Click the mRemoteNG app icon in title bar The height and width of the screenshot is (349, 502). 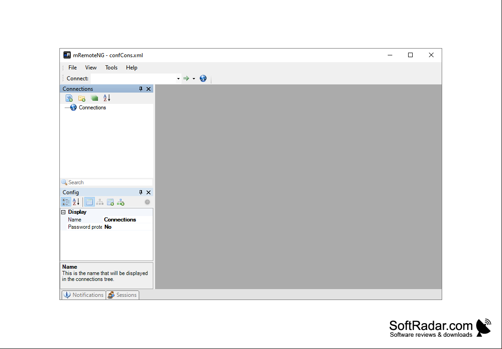[x=67, y=55]
